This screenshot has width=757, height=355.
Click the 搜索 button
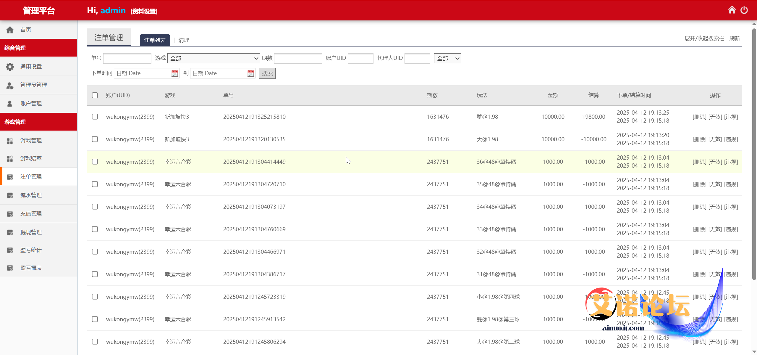(267, 73)
